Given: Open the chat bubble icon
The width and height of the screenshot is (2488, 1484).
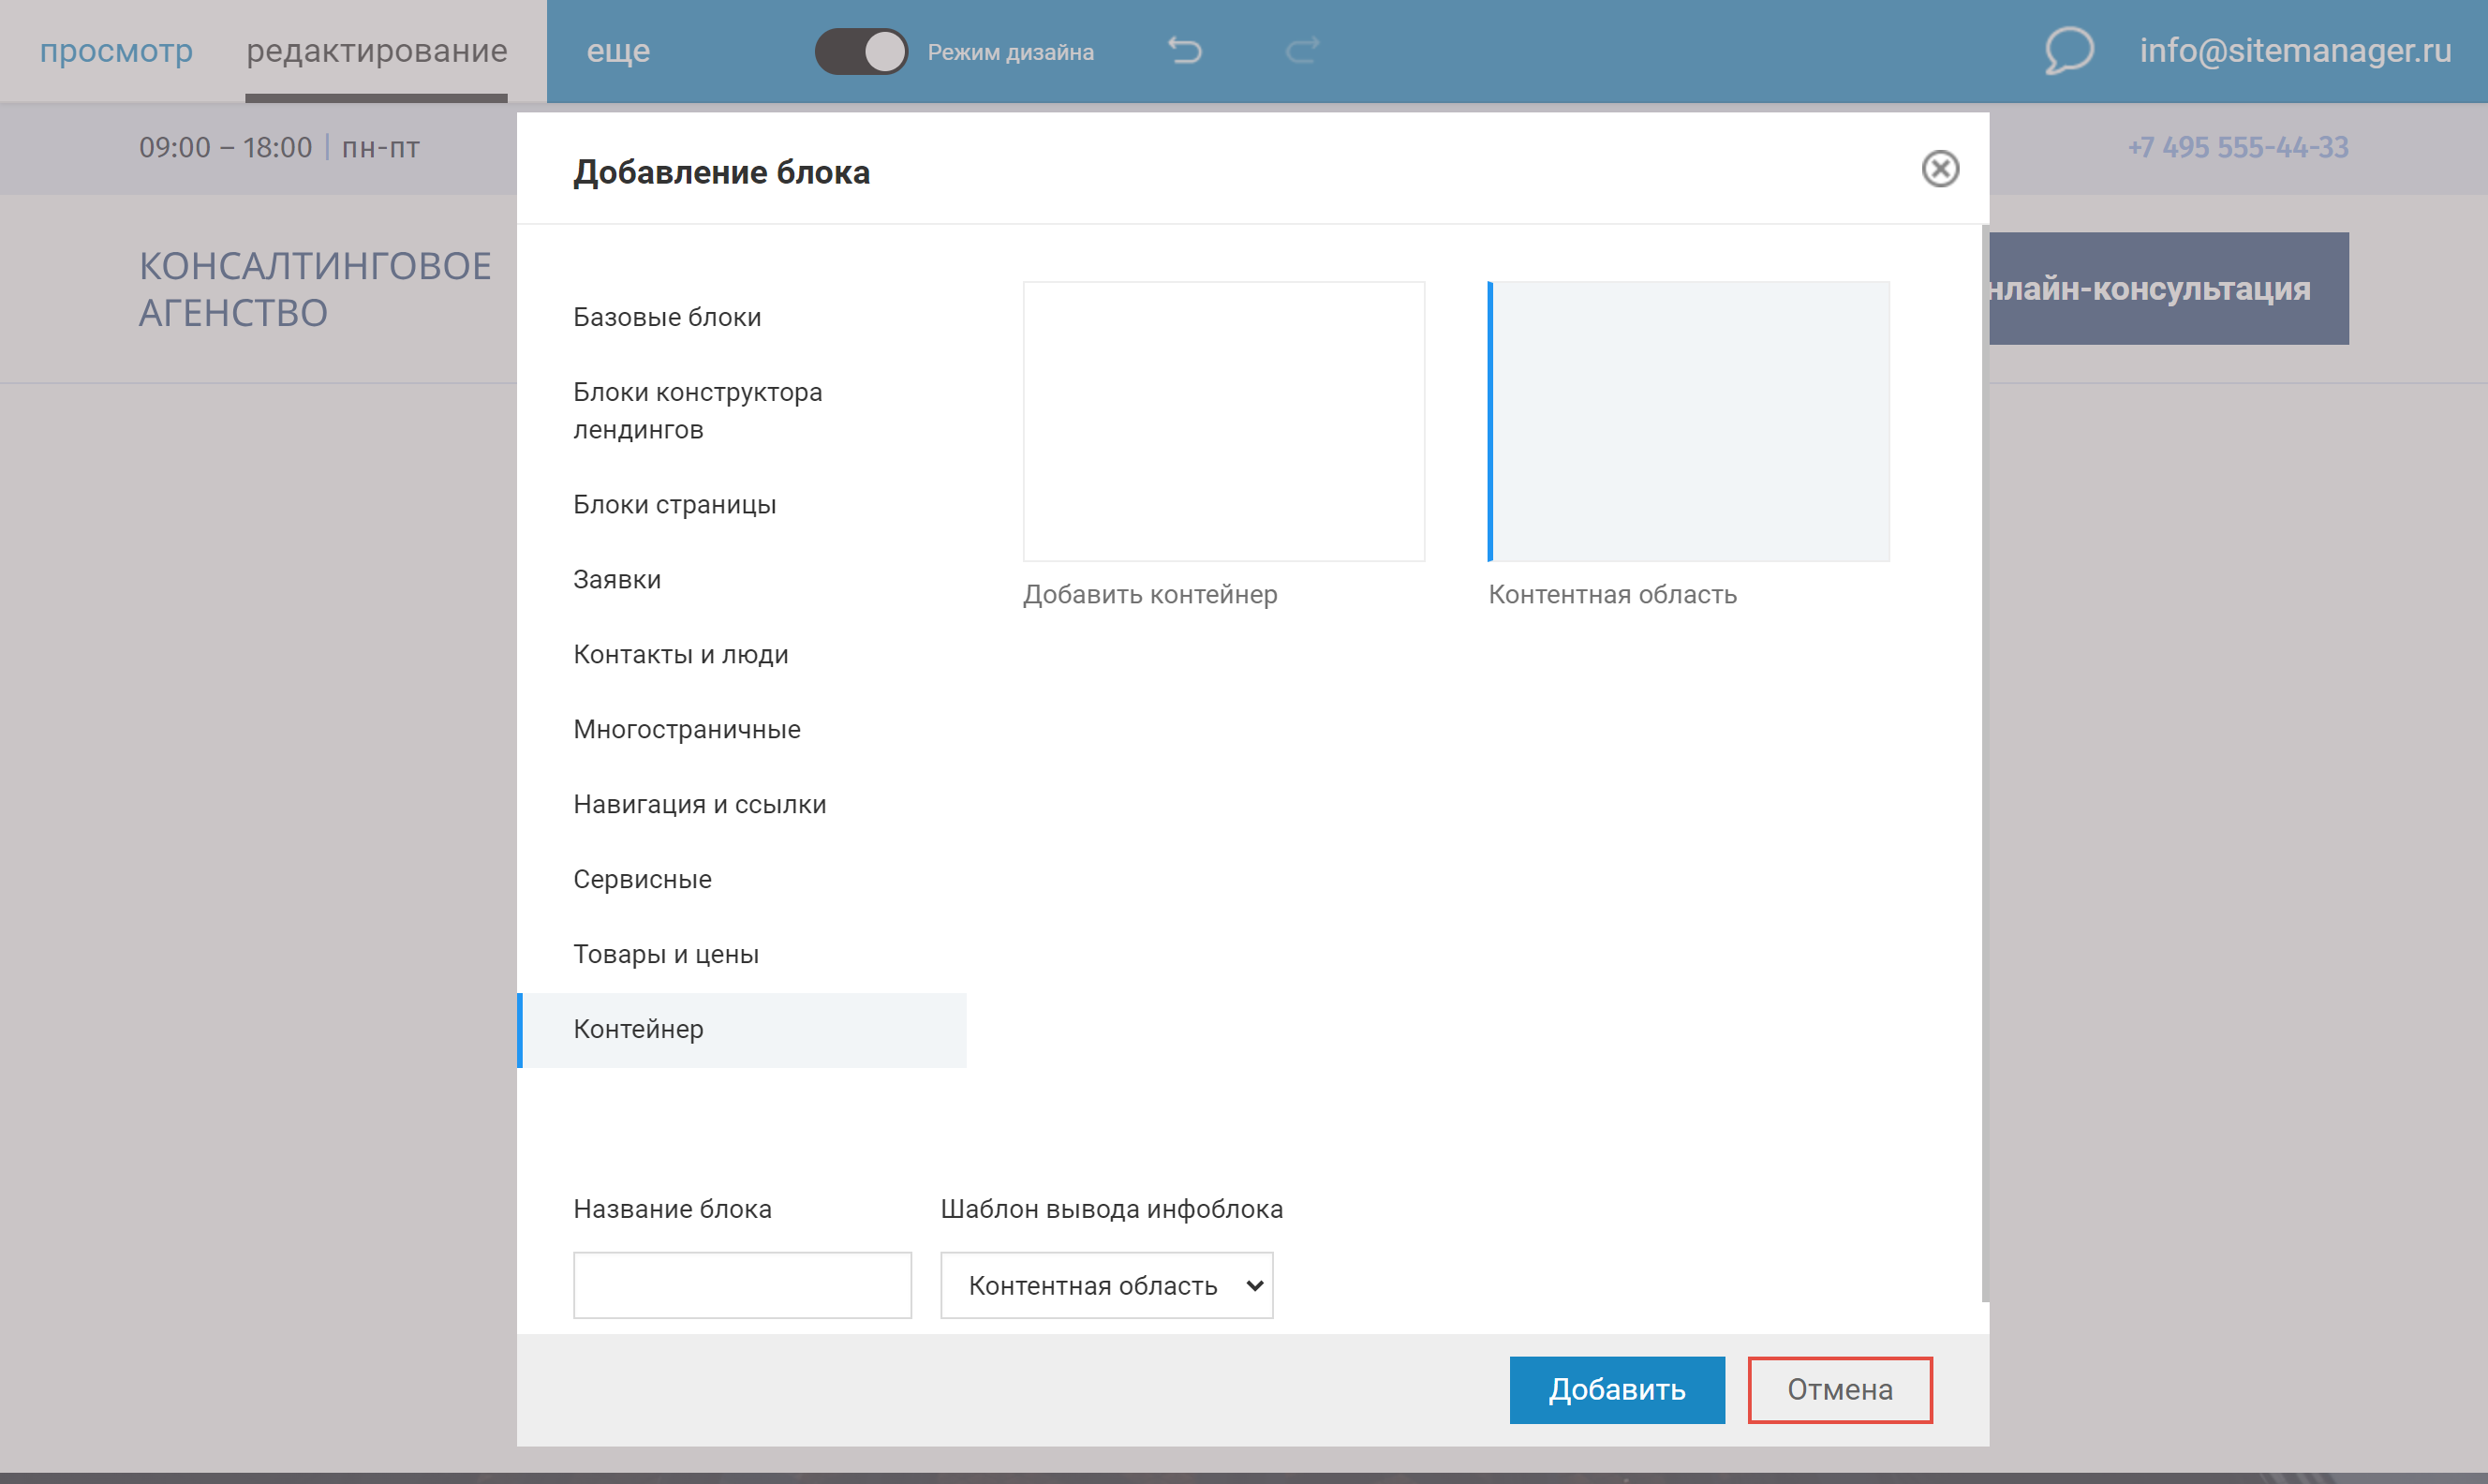Looking at the screenshot, I should point(2068,50).
